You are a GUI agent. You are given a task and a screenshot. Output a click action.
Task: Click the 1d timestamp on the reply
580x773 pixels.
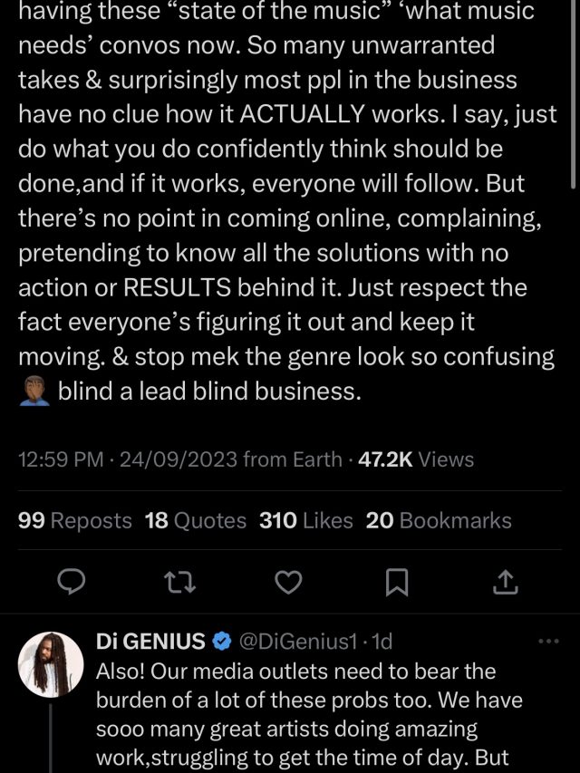click(382, 643)
